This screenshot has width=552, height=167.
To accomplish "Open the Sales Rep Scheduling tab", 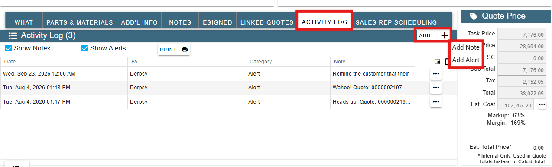I will pyautogui.click(x=396, y=22).
